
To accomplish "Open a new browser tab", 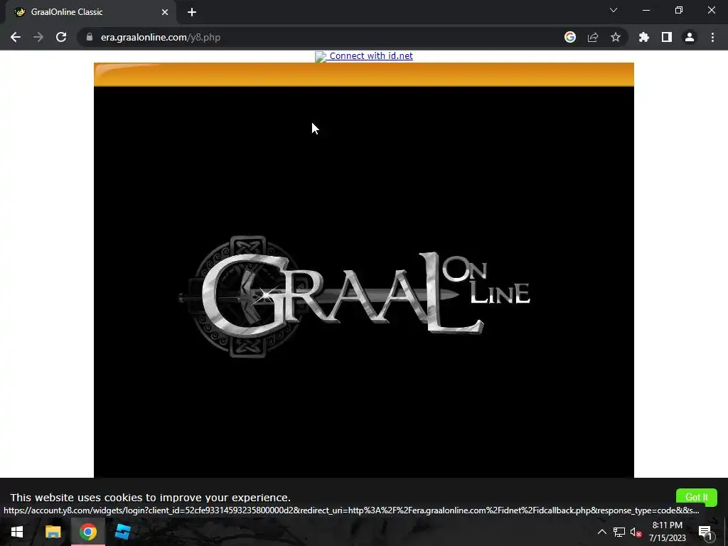I will 192,12.
